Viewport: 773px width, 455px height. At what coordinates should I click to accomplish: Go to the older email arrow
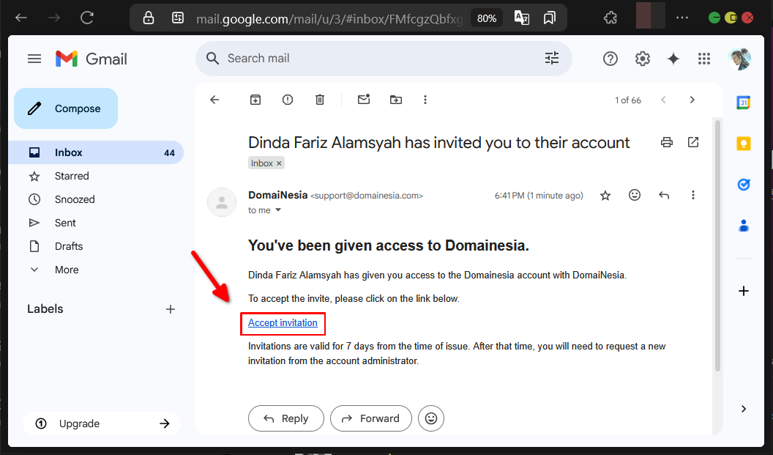click(692, 100)
